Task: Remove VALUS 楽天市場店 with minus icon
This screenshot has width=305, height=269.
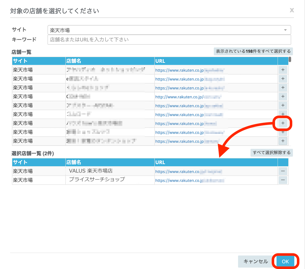Action: coord(283,171)
